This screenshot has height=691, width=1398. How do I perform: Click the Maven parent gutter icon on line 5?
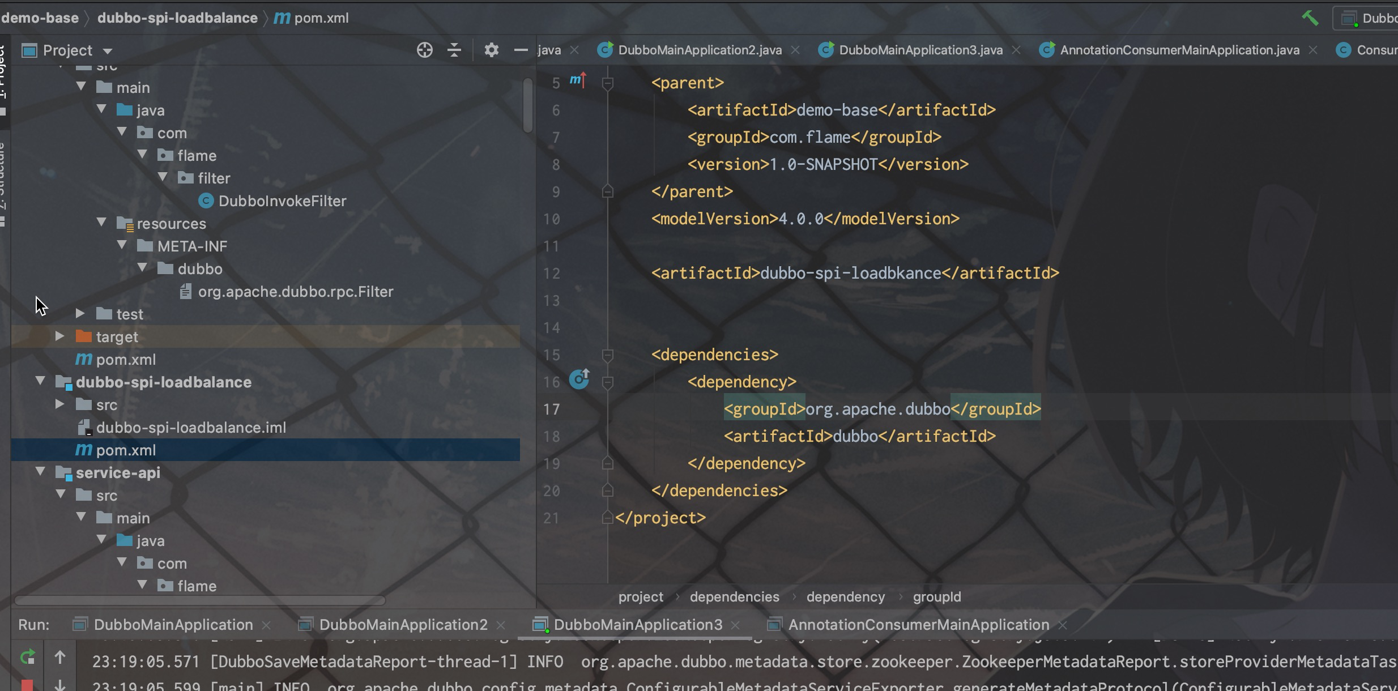[x=577, y=80]
